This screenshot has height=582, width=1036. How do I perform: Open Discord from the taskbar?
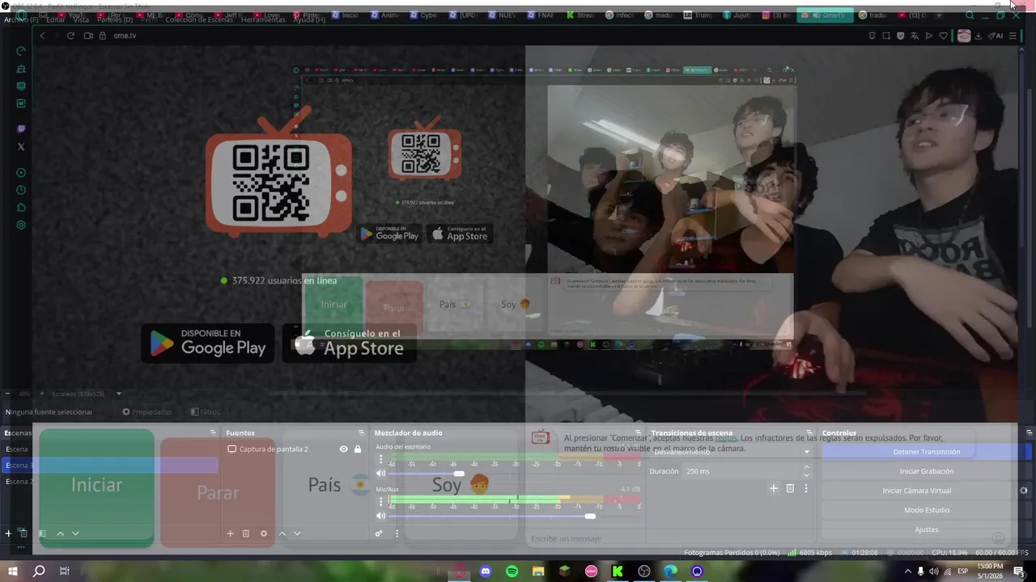click(x=485, y=571)
